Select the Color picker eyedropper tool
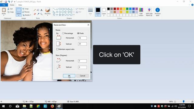This screenshot has height=109, width=194. tap(38, 14)
